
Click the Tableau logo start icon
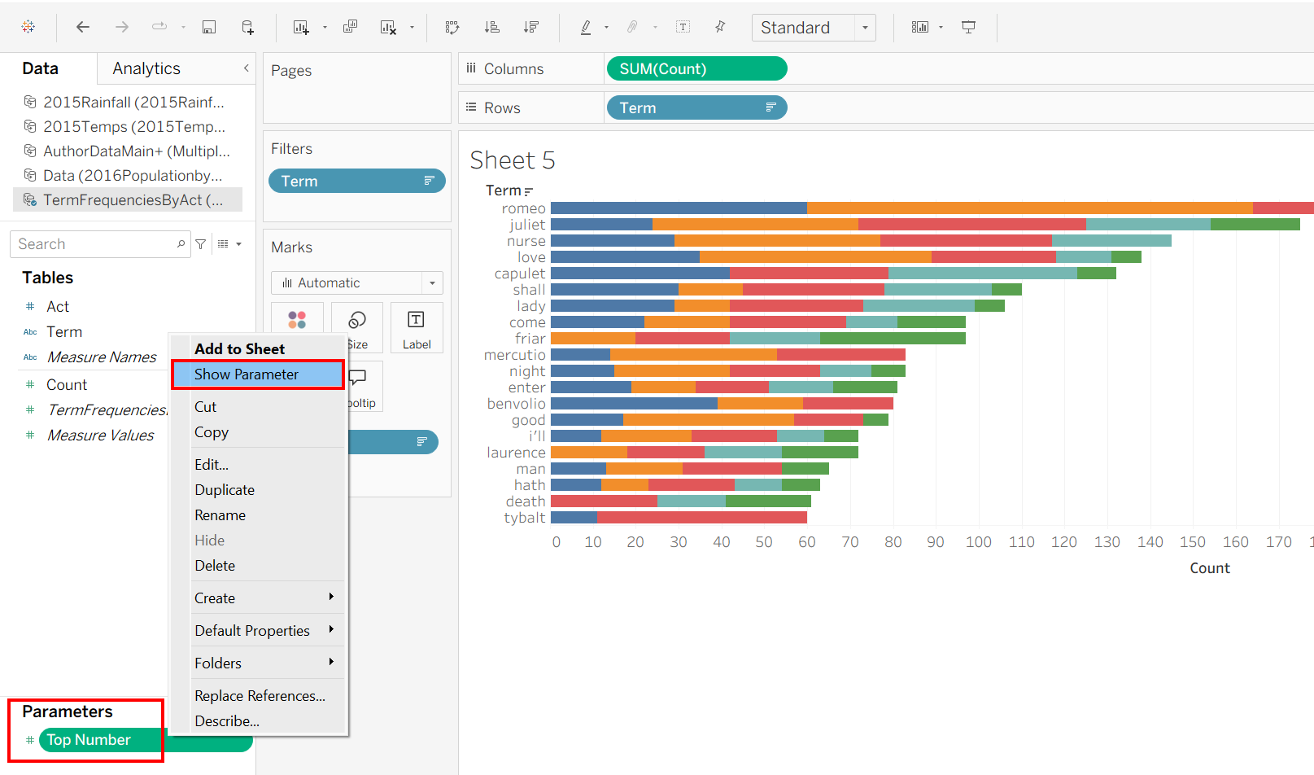(x=28, y=27)
